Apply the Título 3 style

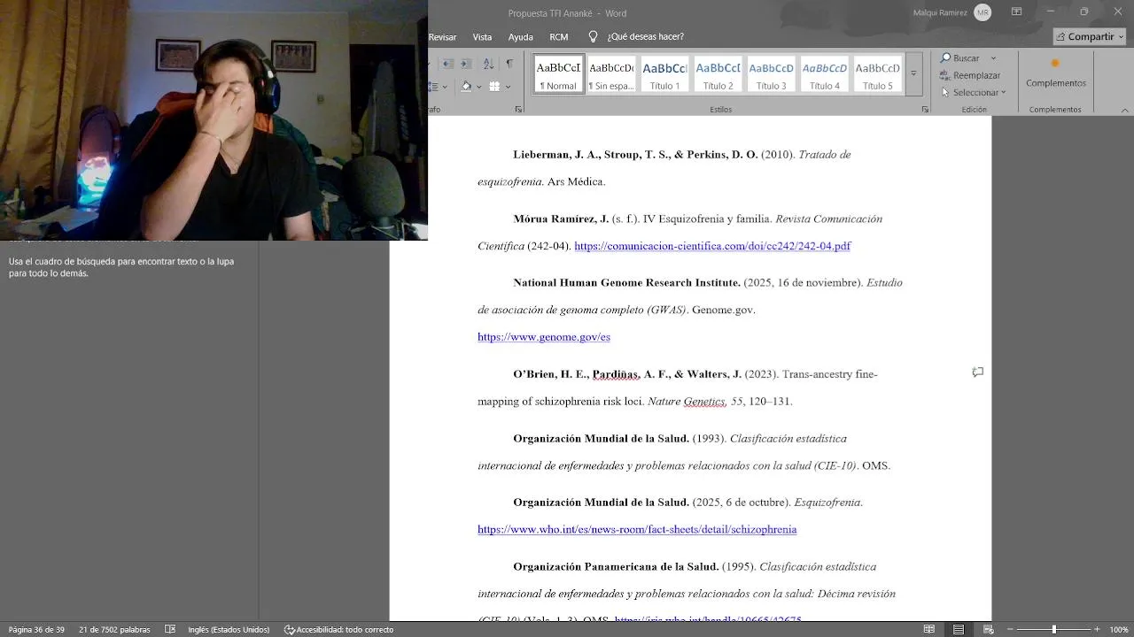(x=771, y=74)
